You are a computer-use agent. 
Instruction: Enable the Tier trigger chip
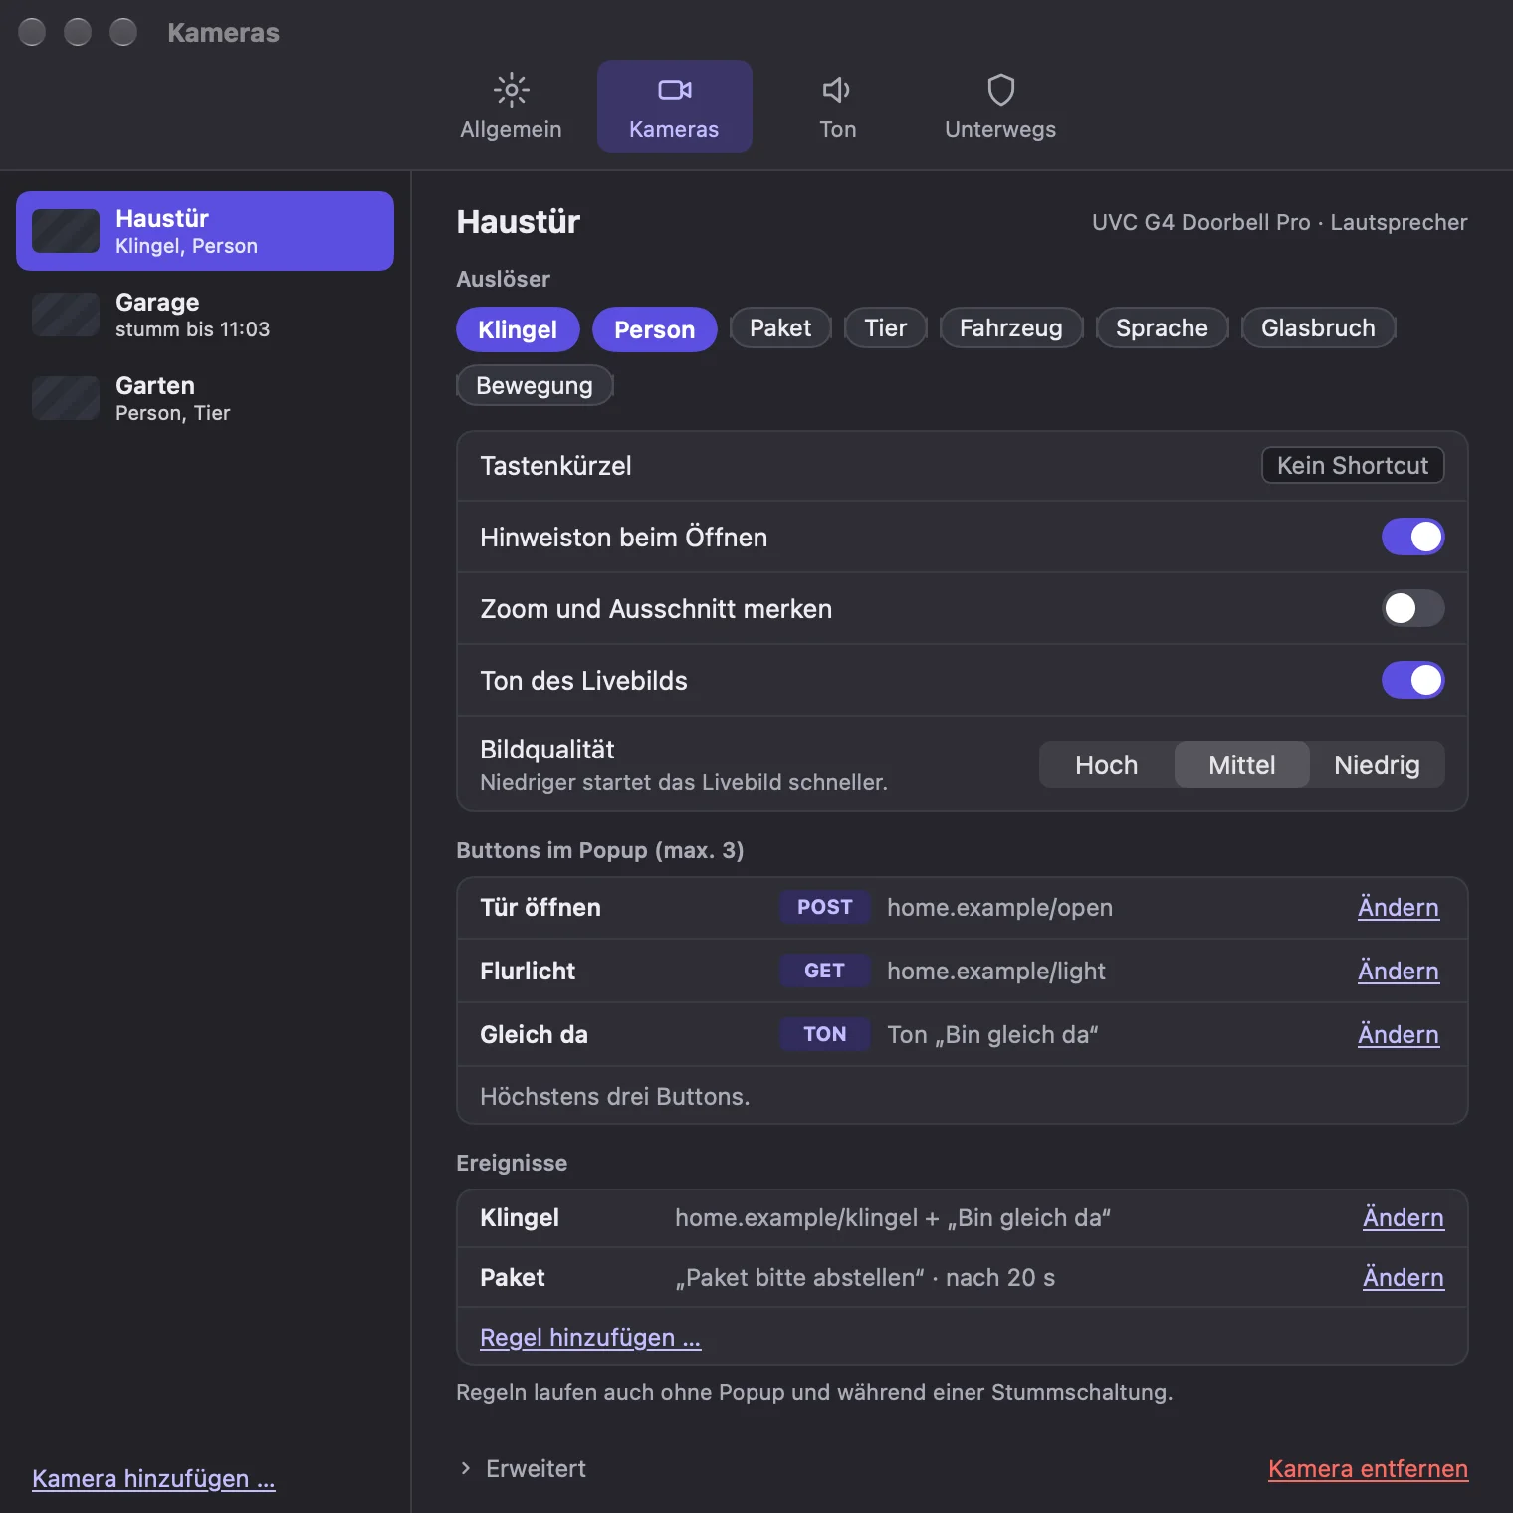[x=886, y=327]
